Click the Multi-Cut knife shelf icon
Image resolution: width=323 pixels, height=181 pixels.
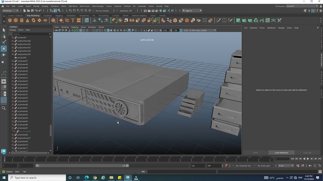(x=218, y=20)
